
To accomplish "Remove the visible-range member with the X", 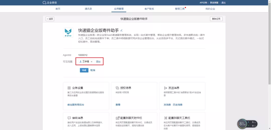I will (92, 62).
